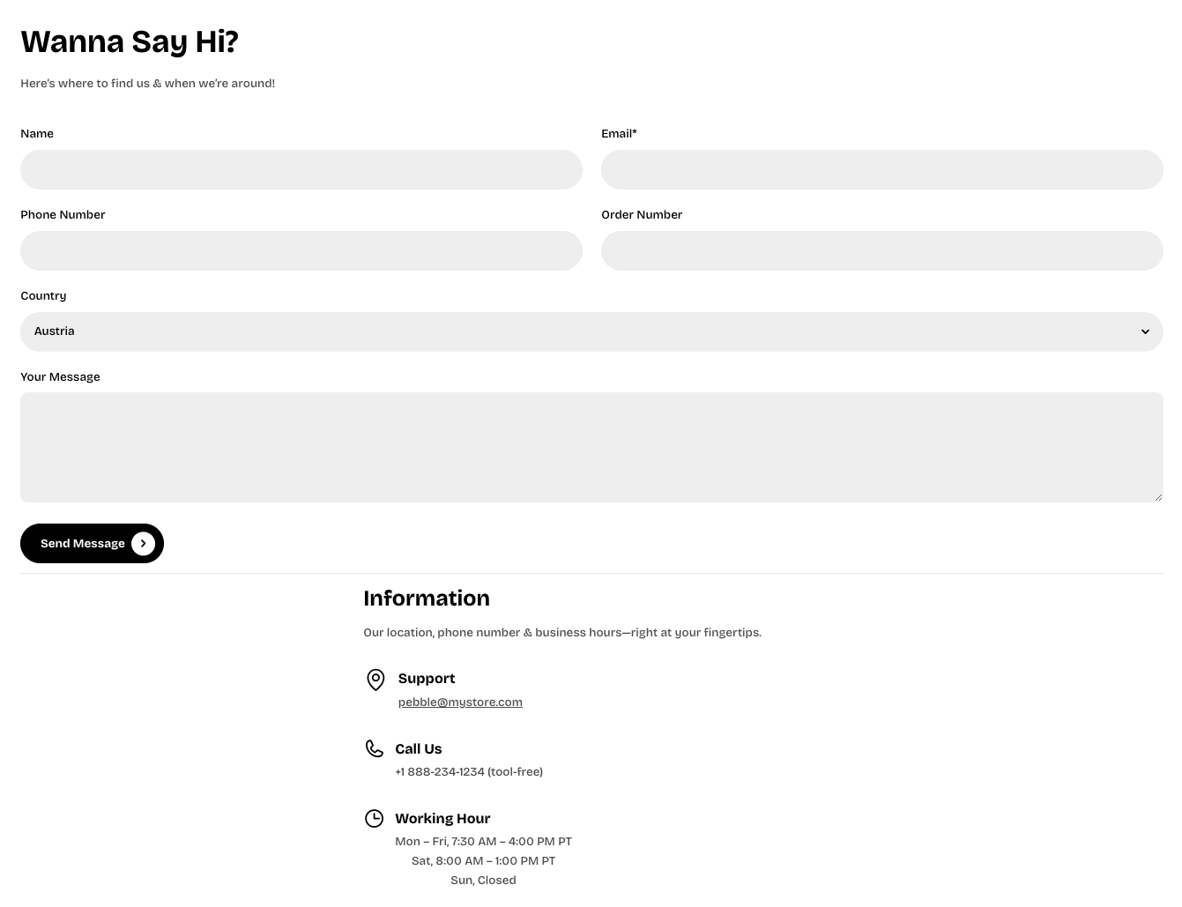Open the pebble@mystore.com email link
1182x907 pixels.
(460, 703)
